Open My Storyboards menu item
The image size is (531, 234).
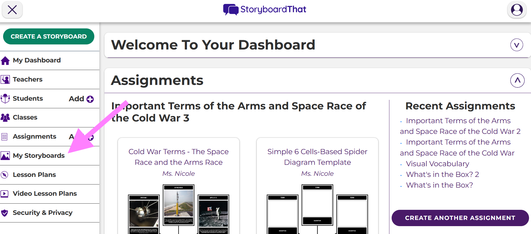pyautogui.click(x=39, y=156)
